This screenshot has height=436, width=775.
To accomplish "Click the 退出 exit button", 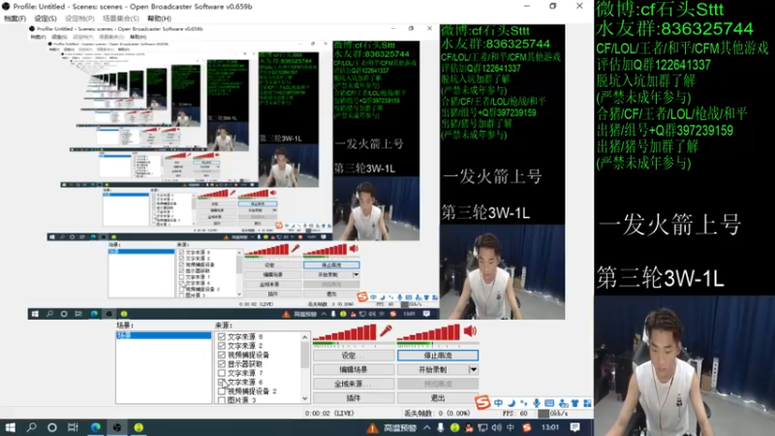I will (438, 398).
